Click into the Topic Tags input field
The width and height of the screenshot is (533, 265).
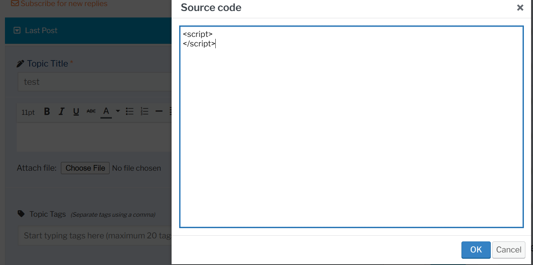pos(95,236)
